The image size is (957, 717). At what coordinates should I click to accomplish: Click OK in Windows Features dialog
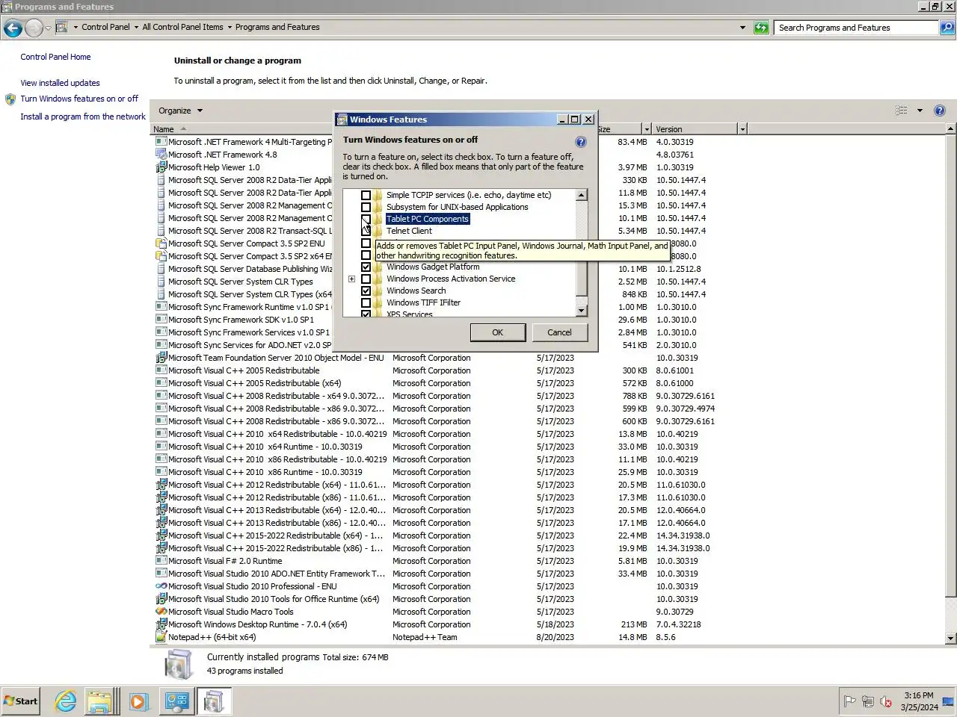point(498,332)
